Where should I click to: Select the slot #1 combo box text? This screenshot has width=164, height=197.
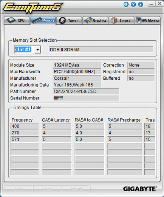[x=23, y=50]
